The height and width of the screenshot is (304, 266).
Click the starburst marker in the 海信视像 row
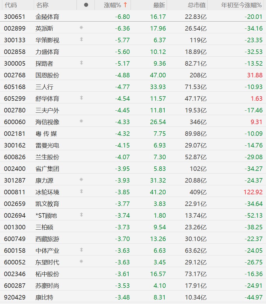(81, 121)
